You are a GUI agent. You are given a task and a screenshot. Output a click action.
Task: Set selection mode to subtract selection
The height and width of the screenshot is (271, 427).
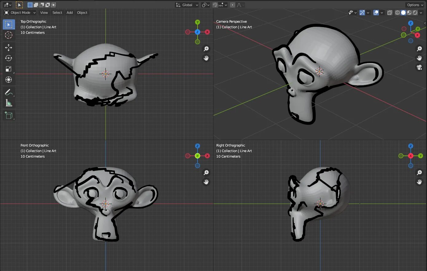point(42,5)
